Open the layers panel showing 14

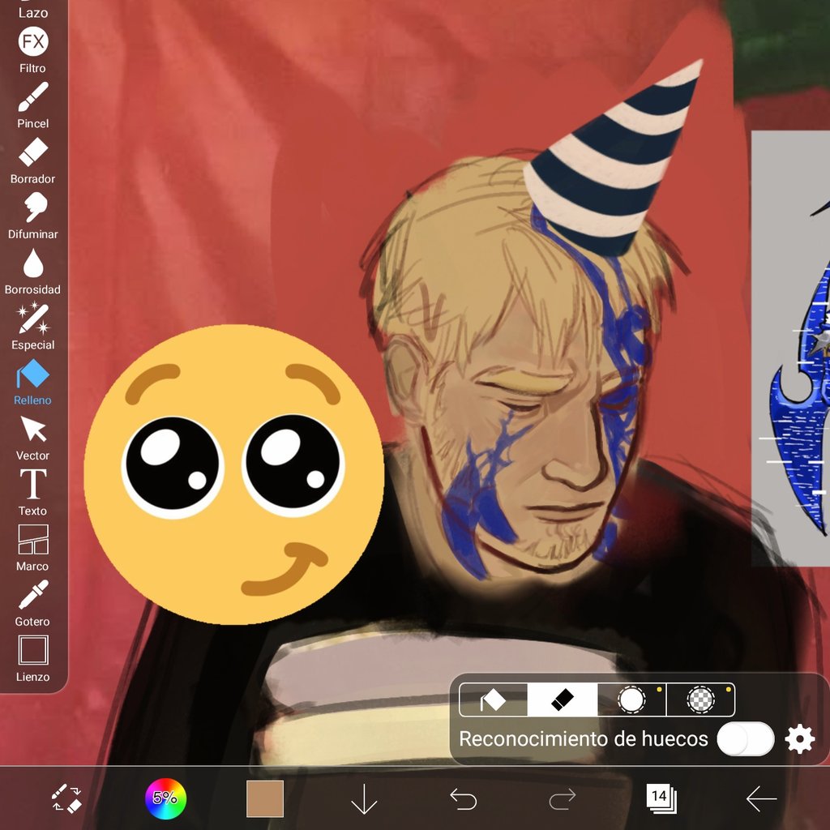pos(661,798)
